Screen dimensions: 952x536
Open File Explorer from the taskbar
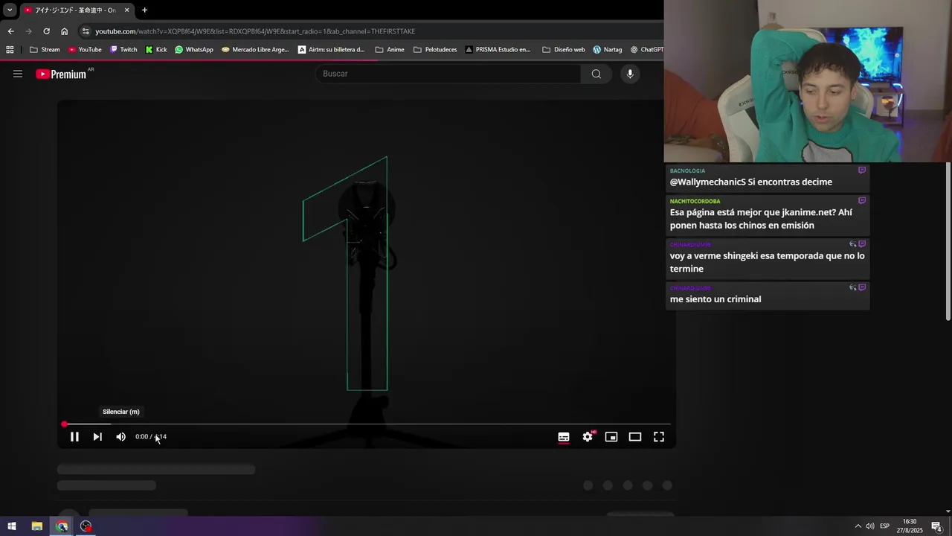click(x=36, y=526)
